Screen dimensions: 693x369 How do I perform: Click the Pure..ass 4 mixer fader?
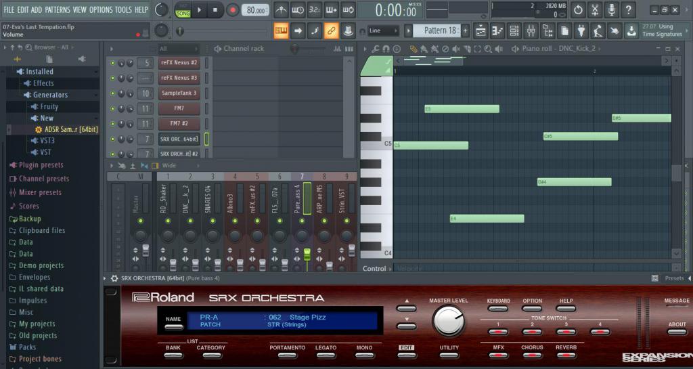click(x=307, y=255)
